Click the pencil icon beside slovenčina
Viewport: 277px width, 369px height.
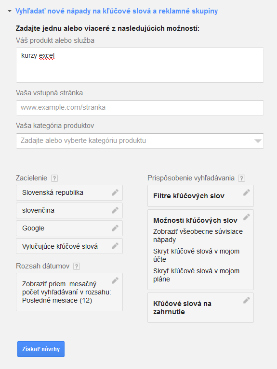115,210
